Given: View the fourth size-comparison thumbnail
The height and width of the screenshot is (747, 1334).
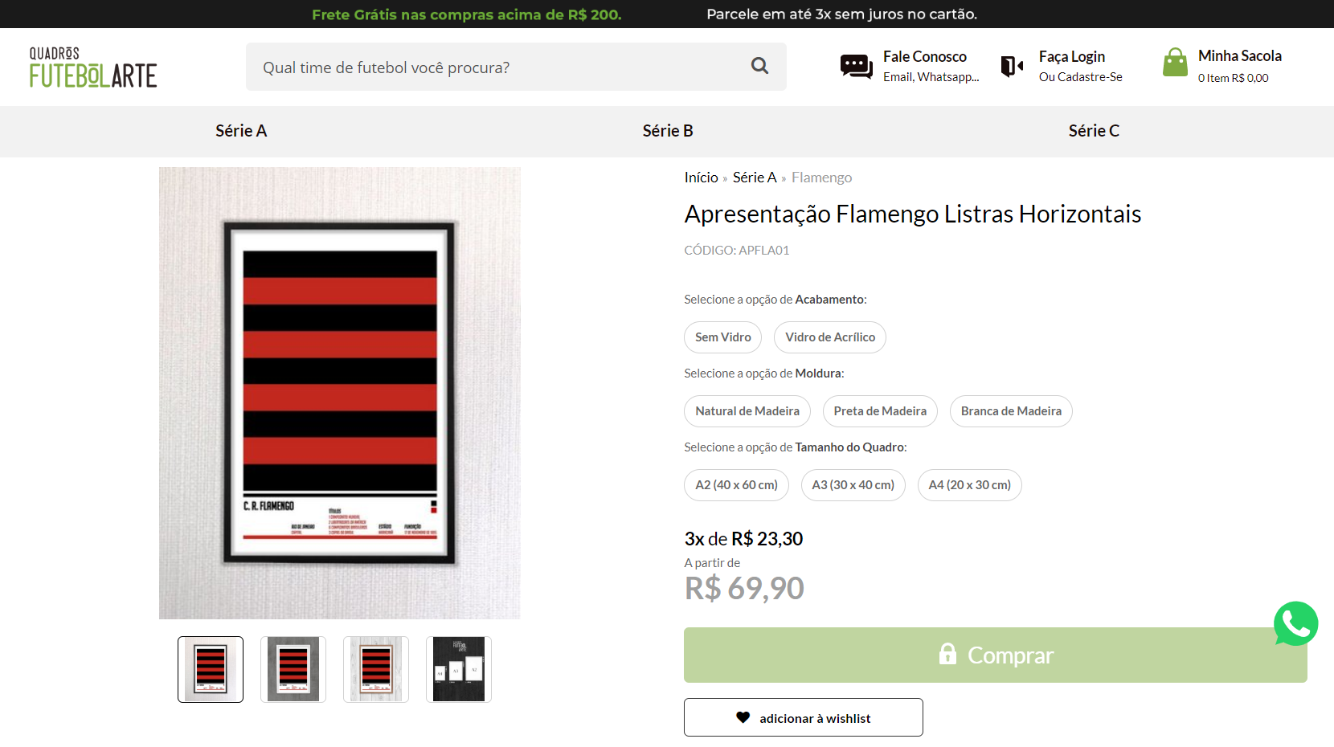Looking at the screenshot, I should [459, 669].
